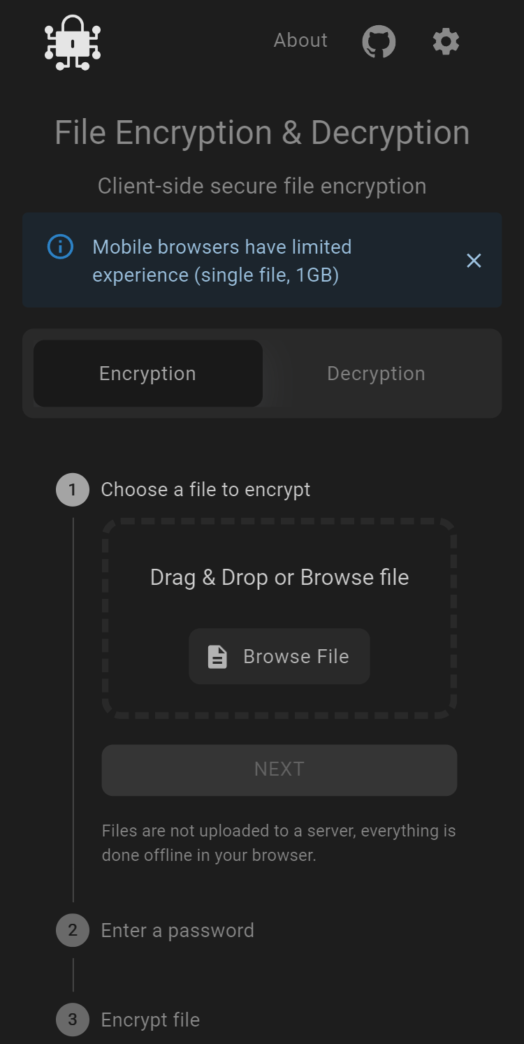The height and width of the screenshot is (1044, 524).
Task: Click the padlock circuit app logo
Action: tap(73, 43)
